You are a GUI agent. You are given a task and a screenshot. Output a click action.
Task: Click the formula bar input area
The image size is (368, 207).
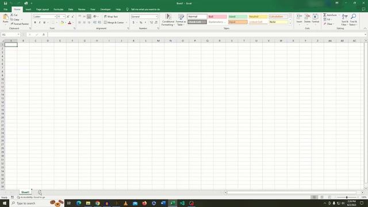click(x=206, y=34)
